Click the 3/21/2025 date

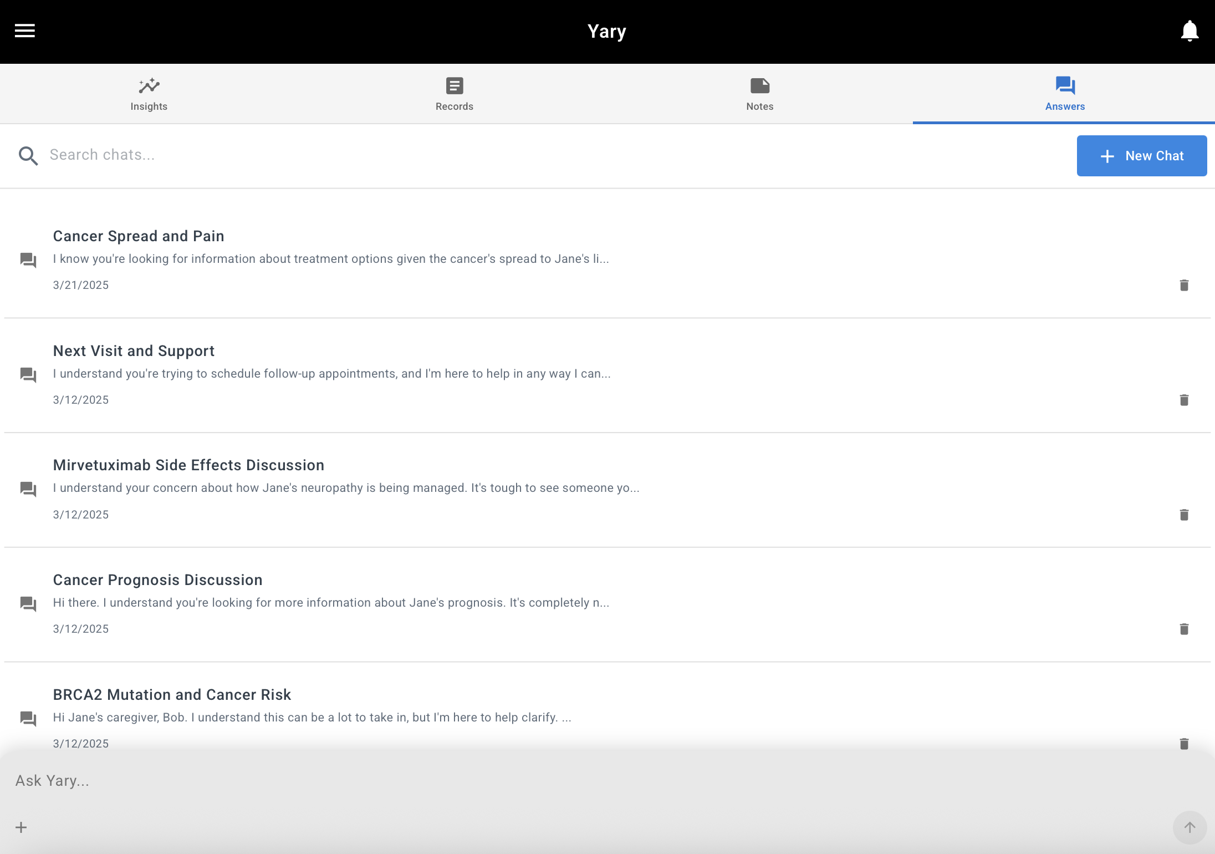tap(81, 285)
